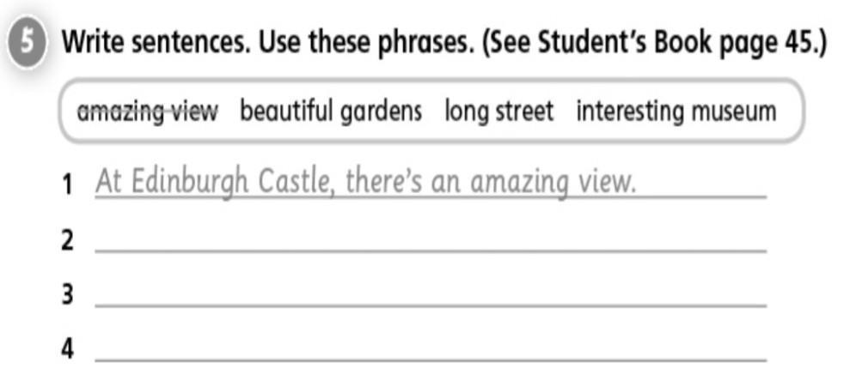Image resolution: width=850 pixels, height=392 pixels.
Task: Click the word gardens in the phrase box
Action: tap(381, 113)
